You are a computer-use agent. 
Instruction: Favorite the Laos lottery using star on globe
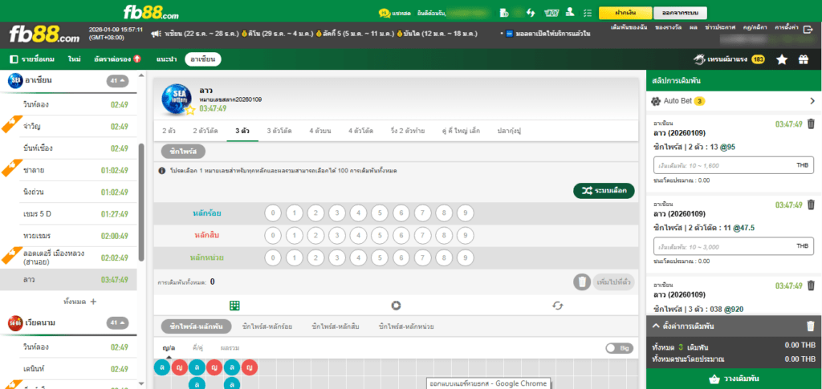(x=190, y=109)
